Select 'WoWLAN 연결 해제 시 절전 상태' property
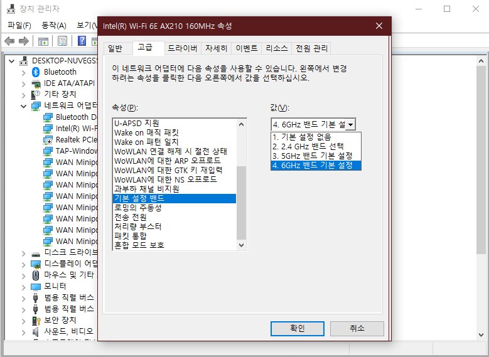The image size is (489, 357). (174, 152)
